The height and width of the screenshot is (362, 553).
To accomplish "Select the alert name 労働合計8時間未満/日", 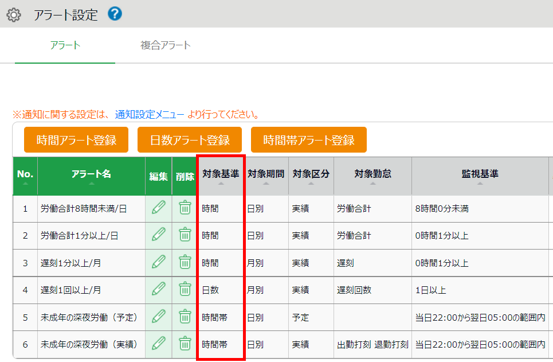I will (x=84, y=208).
